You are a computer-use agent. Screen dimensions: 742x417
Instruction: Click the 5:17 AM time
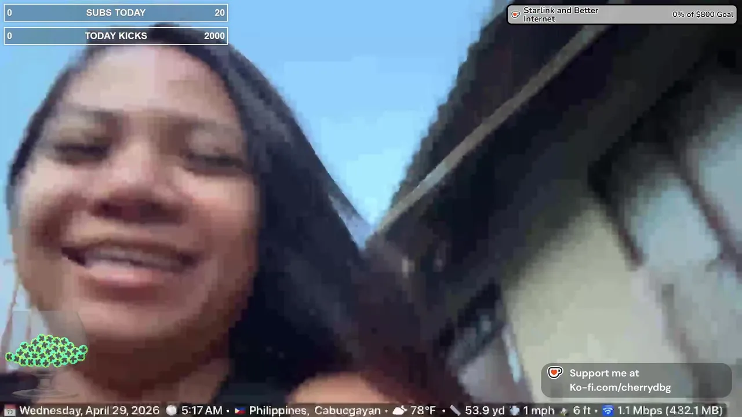point(202,411)
